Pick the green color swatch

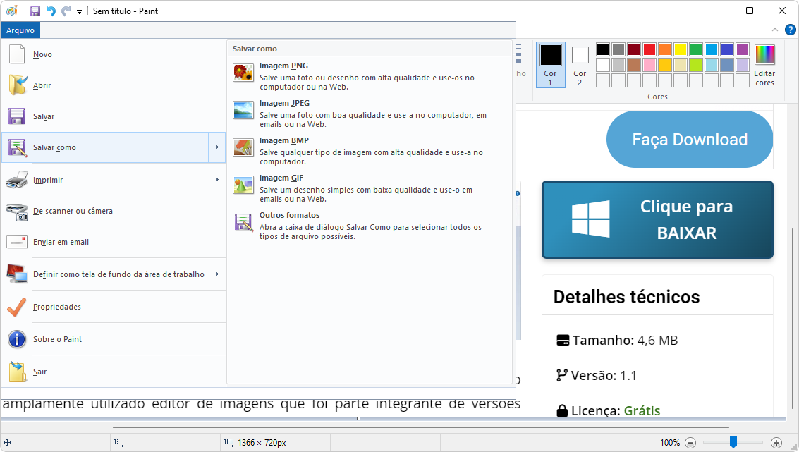click(x=696, y=49)
